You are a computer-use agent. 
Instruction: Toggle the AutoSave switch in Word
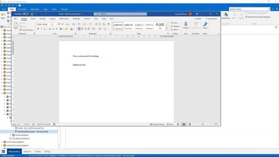click(x=26, y=14)
